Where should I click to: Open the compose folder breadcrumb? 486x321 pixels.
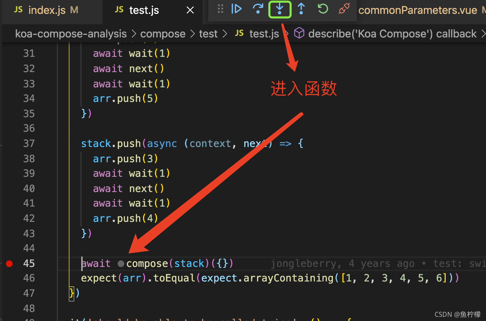(163, 34)
